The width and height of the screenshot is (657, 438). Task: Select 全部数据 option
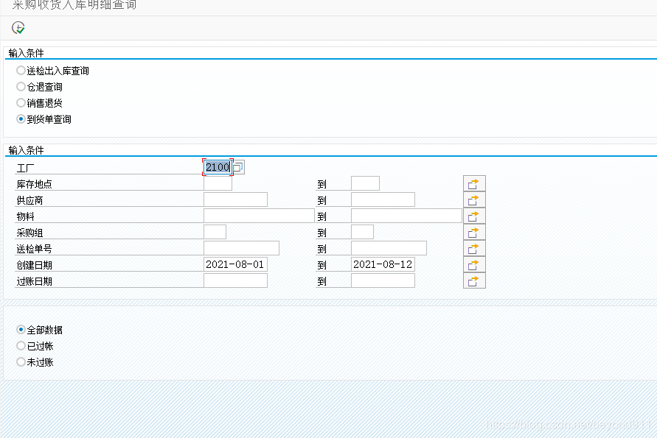pyautogui.click(x=21, y=329)
